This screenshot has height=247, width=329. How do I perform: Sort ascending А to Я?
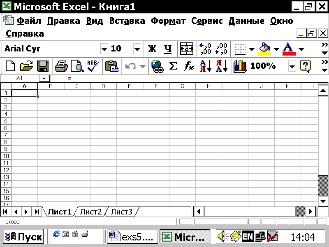[x=206, y=66]
